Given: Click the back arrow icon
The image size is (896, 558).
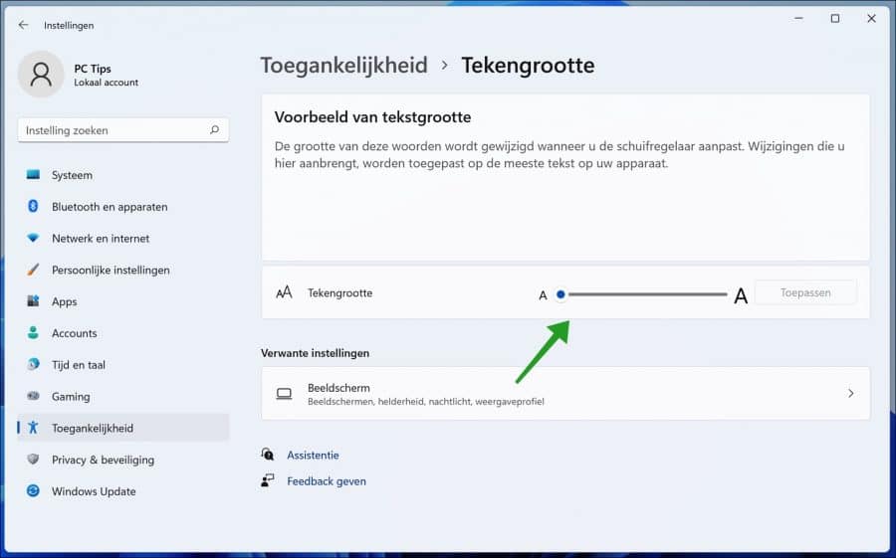Looking at the screenshot, I should [23, 25].
